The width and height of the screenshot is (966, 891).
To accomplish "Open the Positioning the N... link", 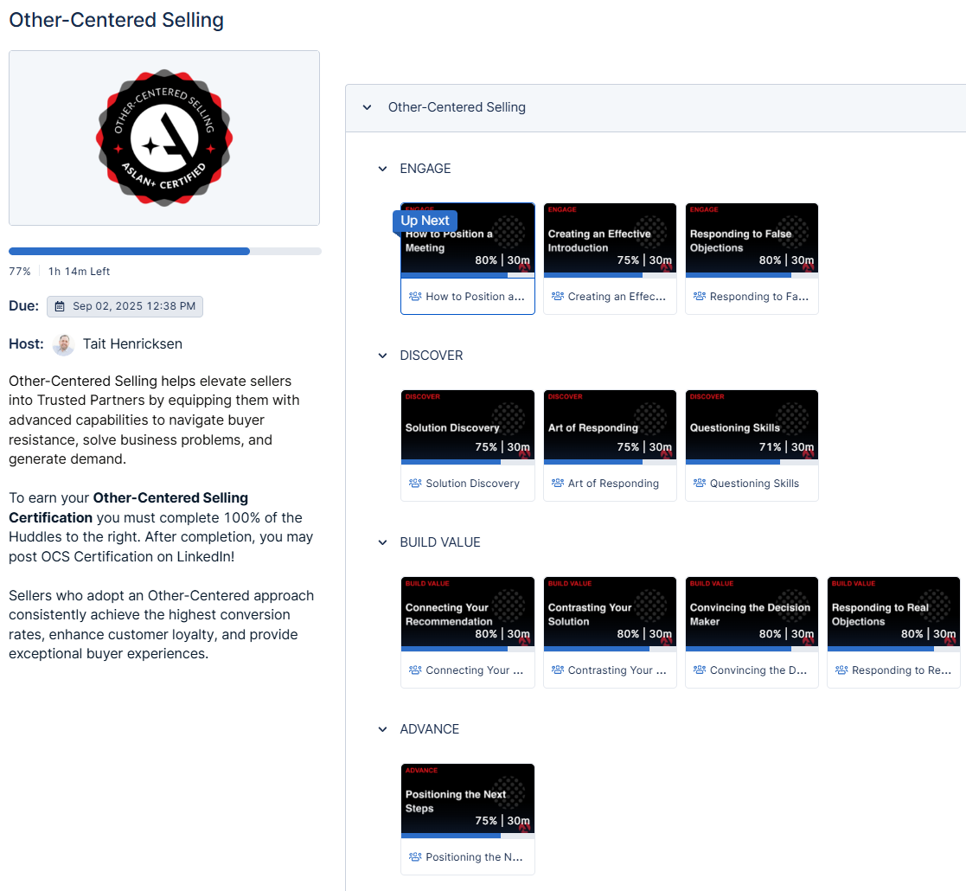I will [x=474, y=856].
